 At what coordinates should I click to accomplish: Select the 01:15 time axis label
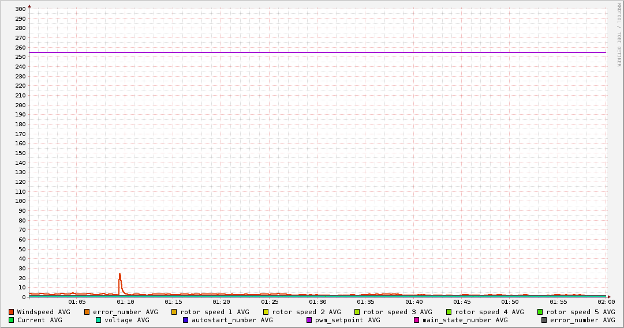[174, 302]
